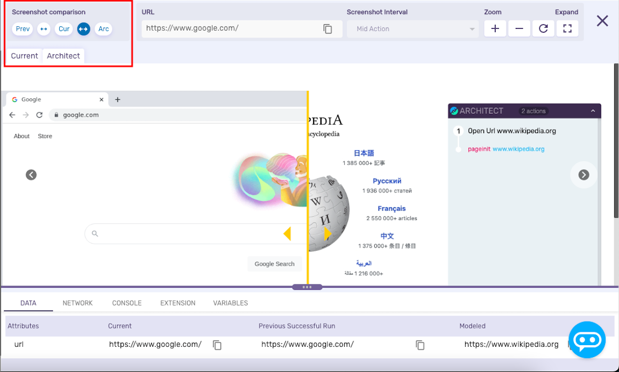Select the Arc screenshot button
Screen dimensions: 619x372
pos(103,29)
